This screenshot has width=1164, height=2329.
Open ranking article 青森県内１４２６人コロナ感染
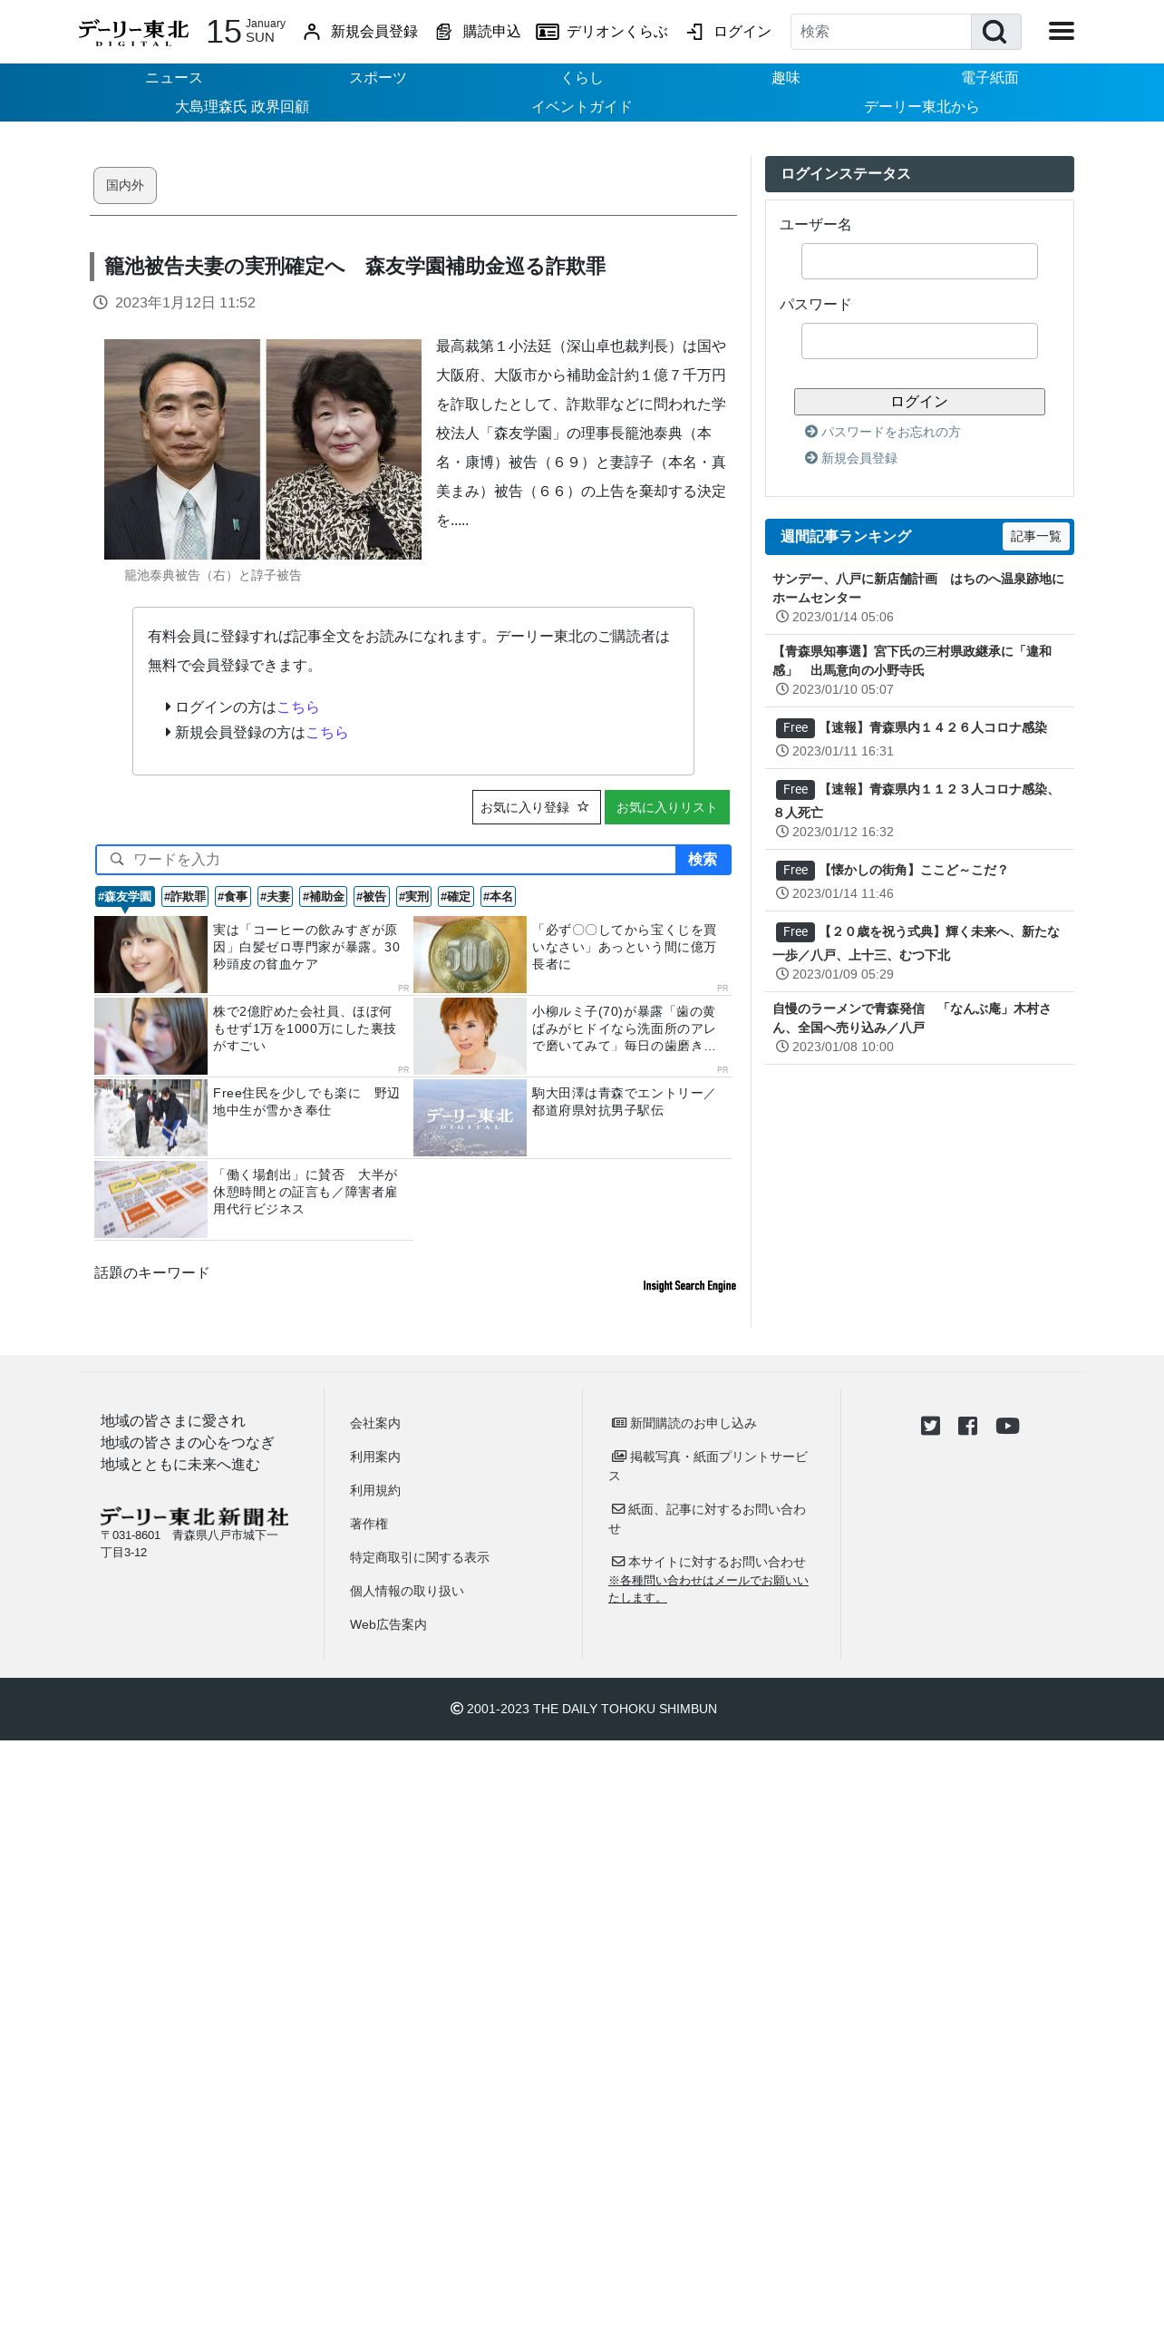coord(933,727)
